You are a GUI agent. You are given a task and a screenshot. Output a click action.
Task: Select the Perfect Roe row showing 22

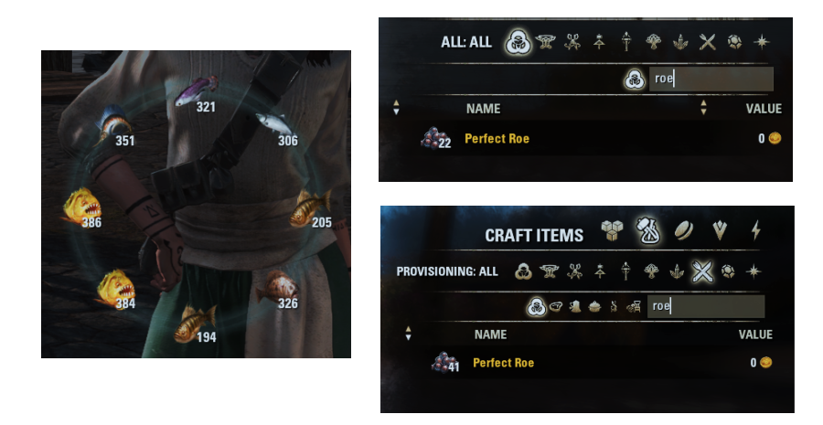point(586,139)
